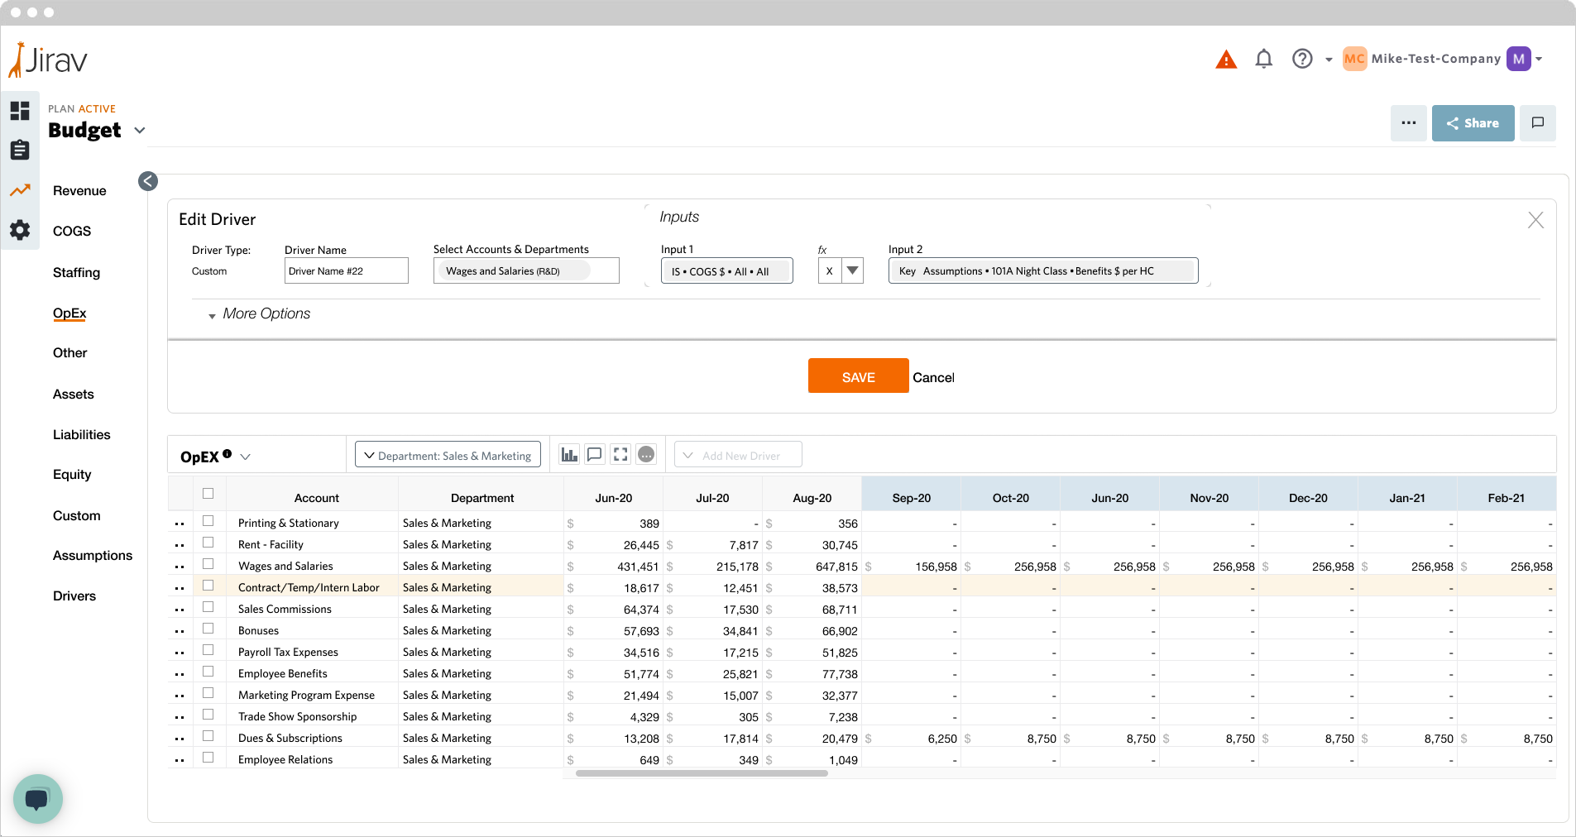Tick the Printing & Stationary row checkbox
The height and width of the screenshot is (837, 1576).
coord(208,521)
